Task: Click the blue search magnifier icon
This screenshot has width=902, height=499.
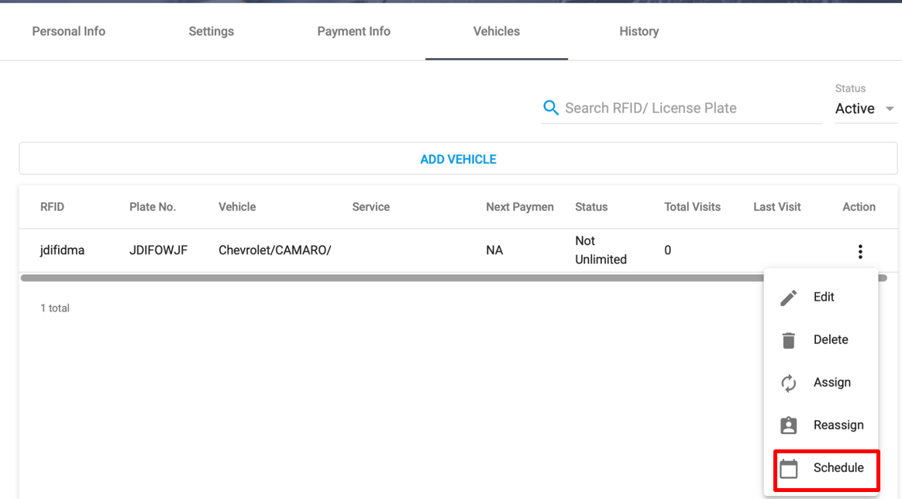Action: pos(551,108)
